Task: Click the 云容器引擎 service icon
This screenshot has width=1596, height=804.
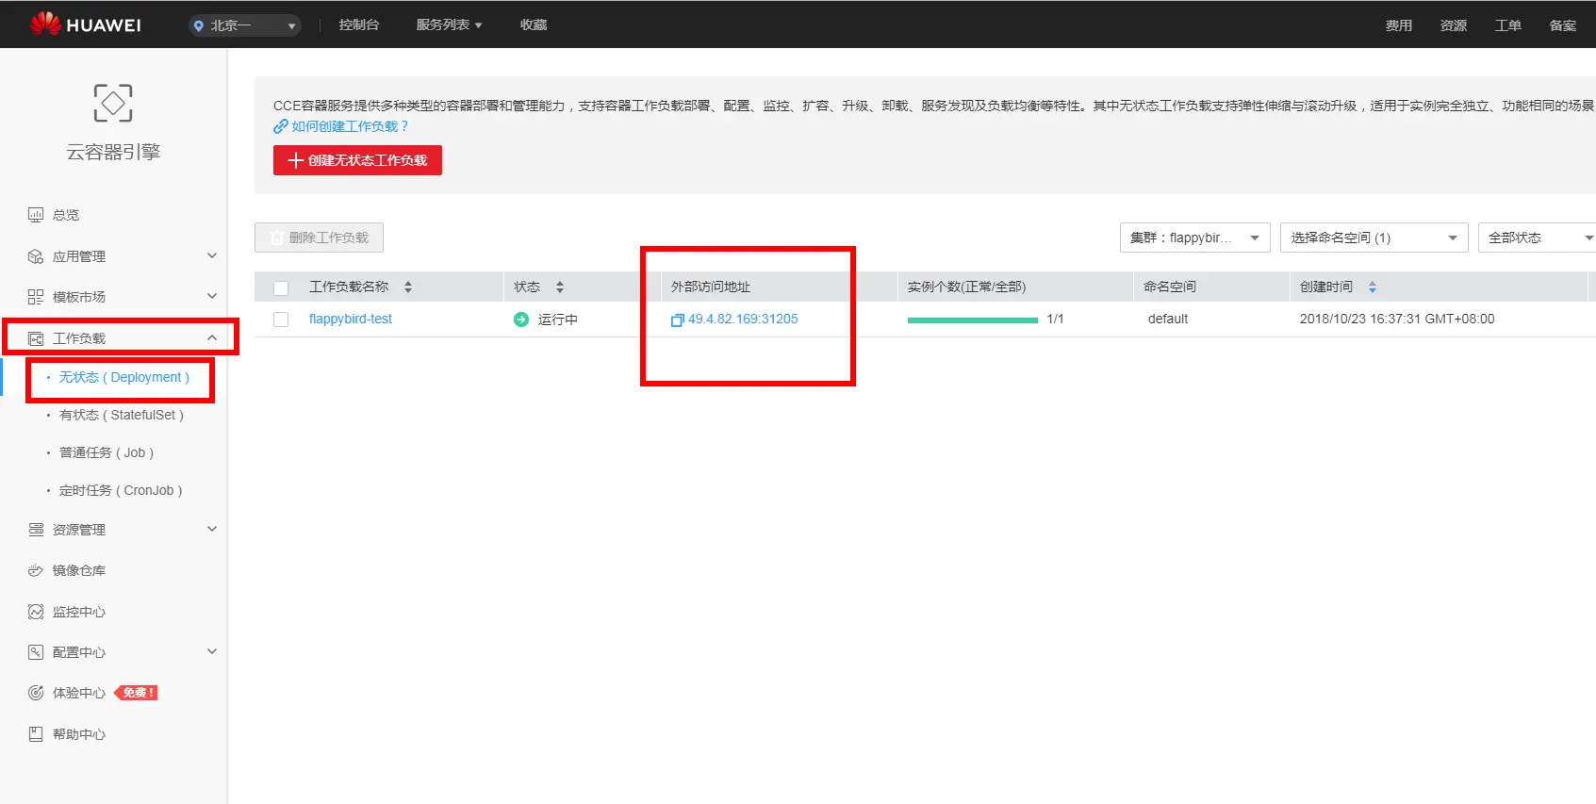Action: (113, 103)
